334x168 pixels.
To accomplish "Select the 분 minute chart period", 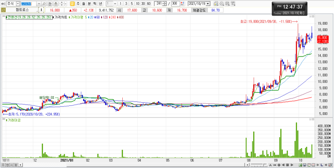I will 89,3.
